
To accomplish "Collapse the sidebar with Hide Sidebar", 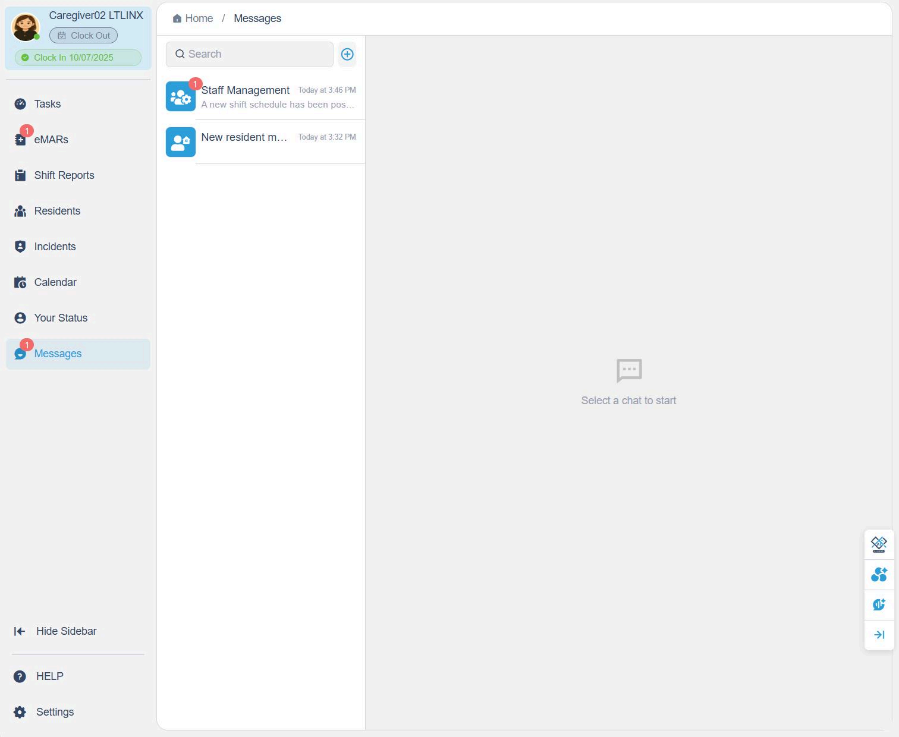I will (66, 631).
